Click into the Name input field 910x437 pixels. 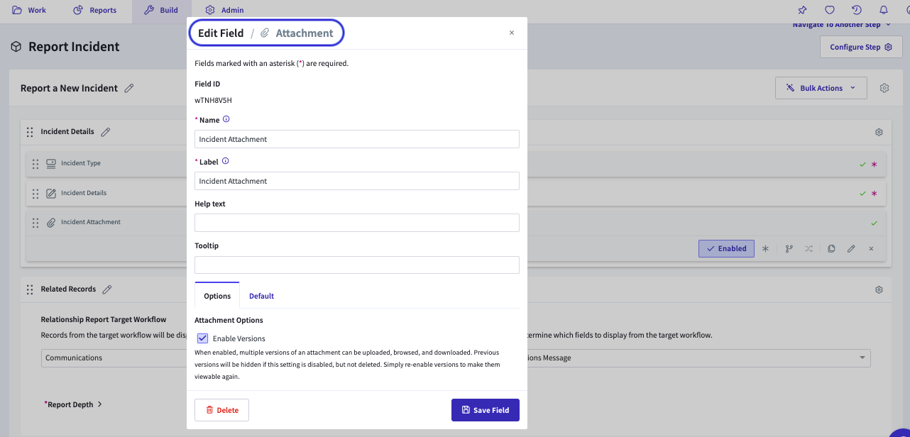tap(357, 139)
